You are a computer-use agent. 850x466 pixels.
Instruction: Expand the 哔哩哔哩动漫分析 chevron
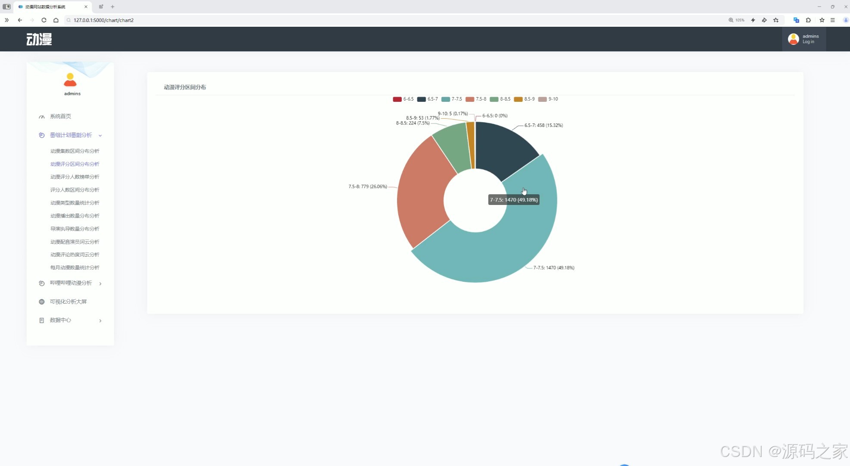(100, 283)
